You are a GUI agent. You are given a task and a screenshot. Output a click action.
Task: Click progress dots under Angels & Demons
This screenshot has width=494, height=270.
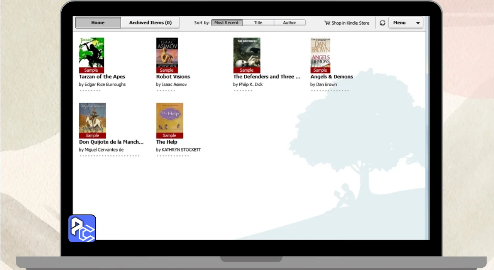pyautogui.click(x=330, y=91)
